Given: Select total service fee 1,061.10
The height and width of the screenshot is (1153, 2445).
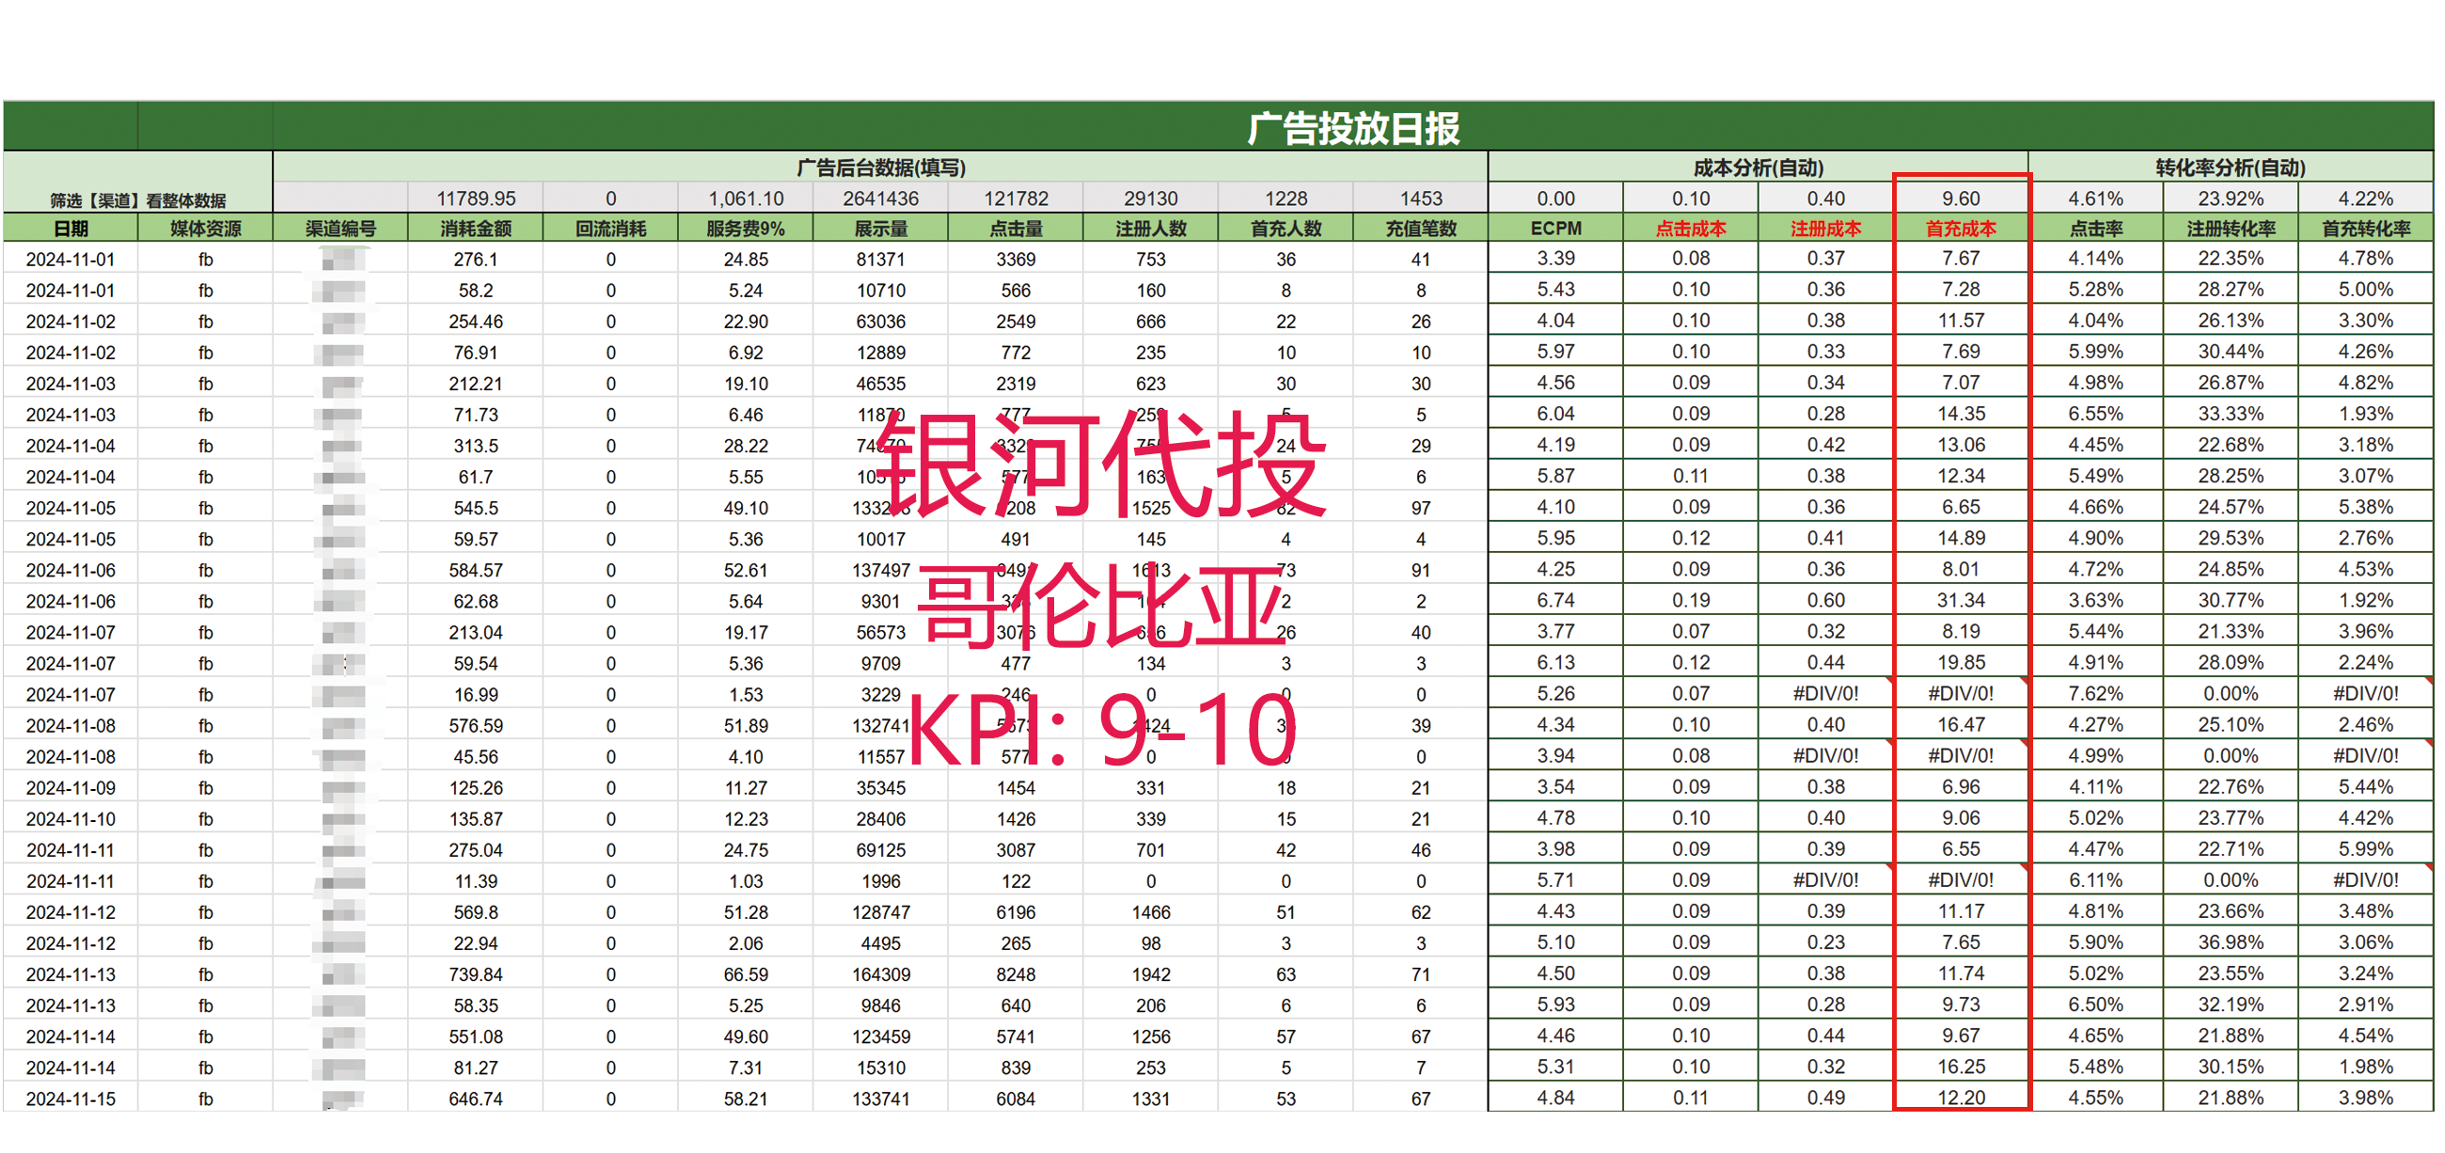Looking at the screenshot, I should tap(745, 198).
